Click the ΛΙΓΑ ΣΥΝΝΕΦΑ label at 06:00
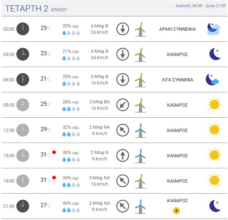The image size is (228, 220). (177, 80)
